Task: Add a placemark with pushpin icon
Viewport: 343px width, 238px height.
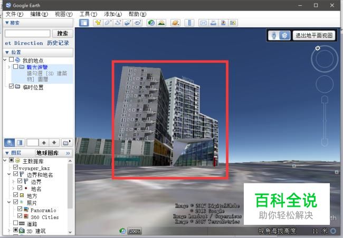Action: coord(98,23)
